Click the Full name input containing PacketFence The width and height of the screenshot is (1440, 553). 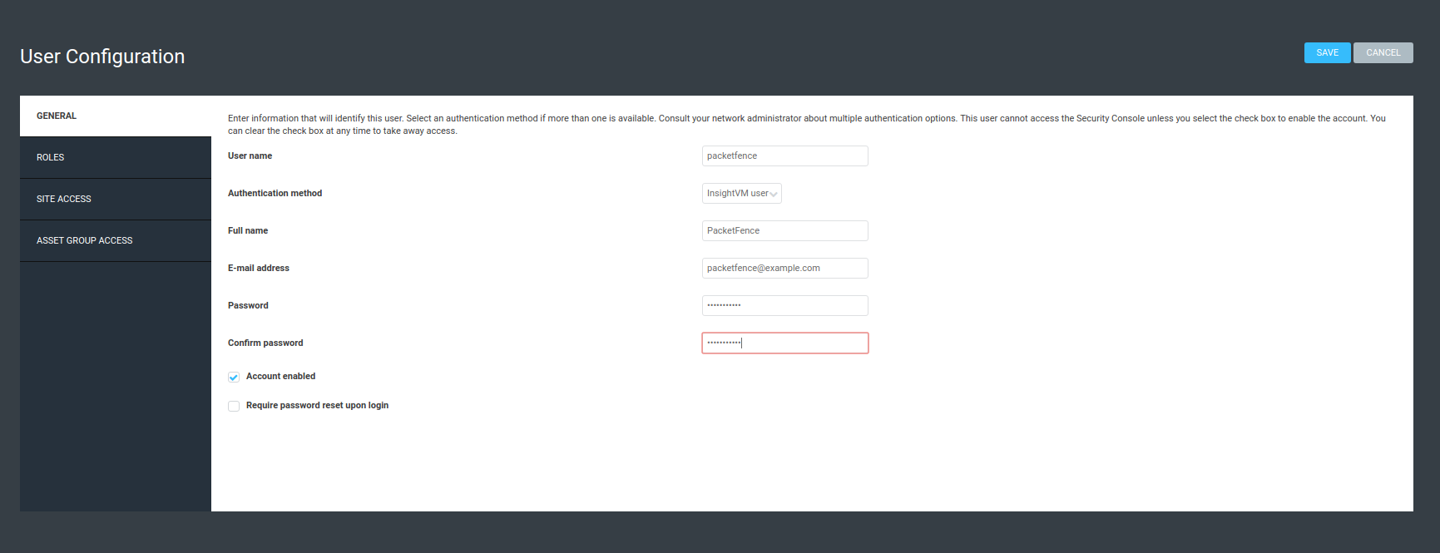pyautogui.click(x=784, y=230)
